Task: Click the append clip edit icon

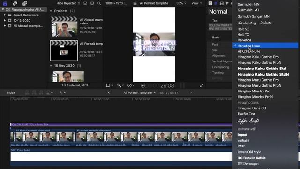Action: point(41,93)
